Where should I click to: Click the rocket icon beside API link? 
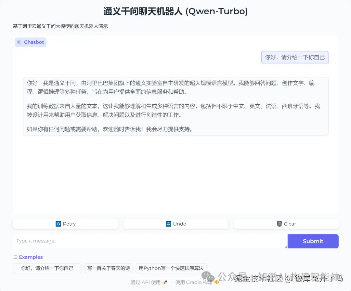(x=165, y=282)
